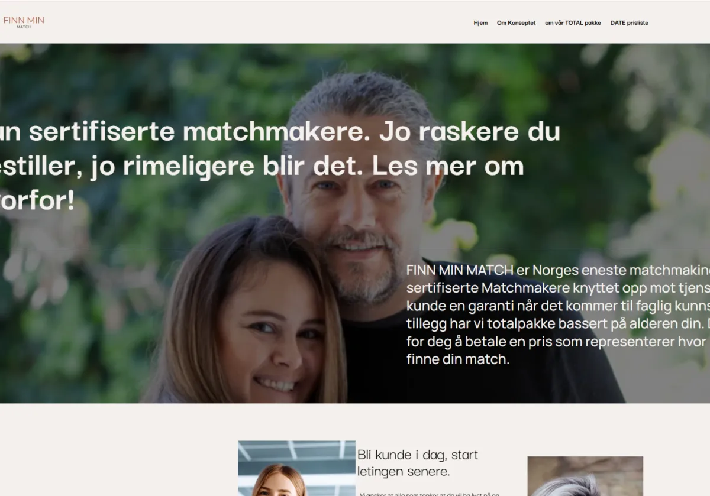Go to Om Konseptet page
The height and width of the screenshot is (496, 710).
(x=516, y=23)
